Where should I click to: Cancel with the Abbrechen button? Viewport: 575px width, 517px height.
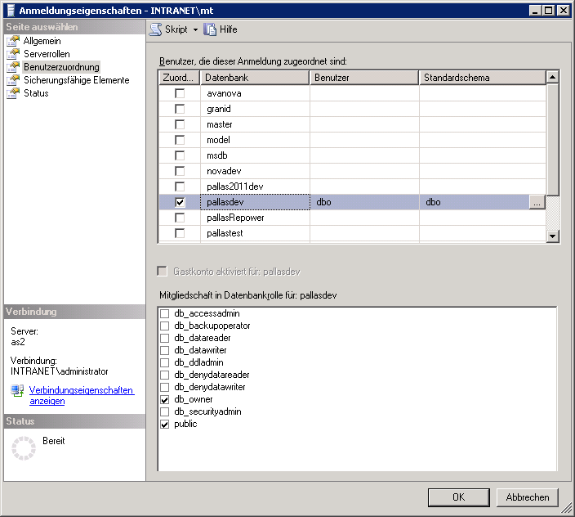(528, 497)
